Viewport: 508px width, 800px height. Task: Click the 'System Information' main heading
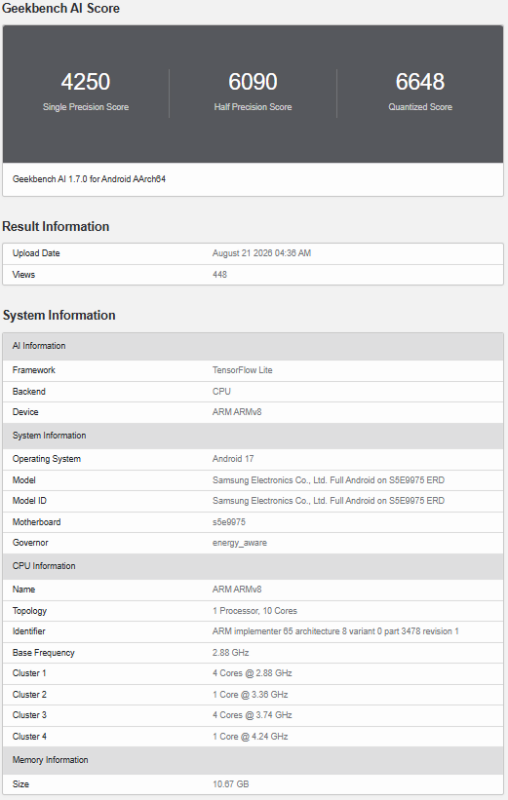point(59,316)
